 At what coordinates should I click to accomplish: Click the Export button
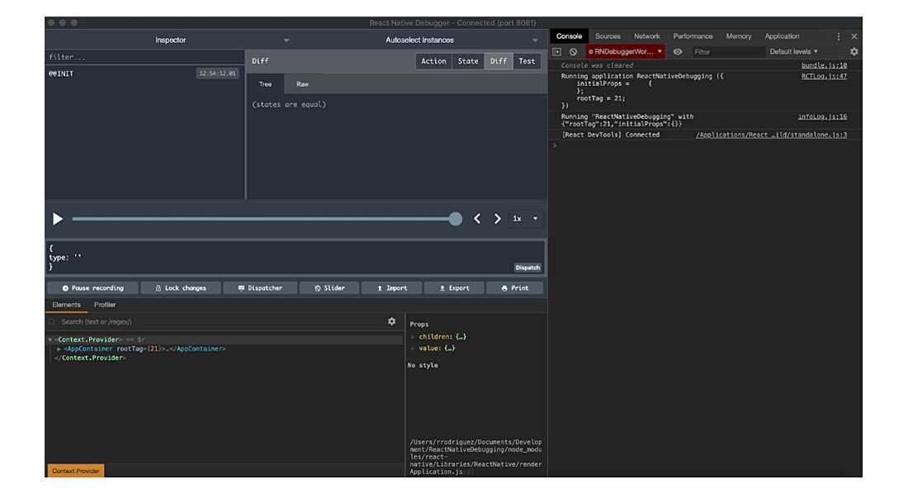(x=454, y=288)
